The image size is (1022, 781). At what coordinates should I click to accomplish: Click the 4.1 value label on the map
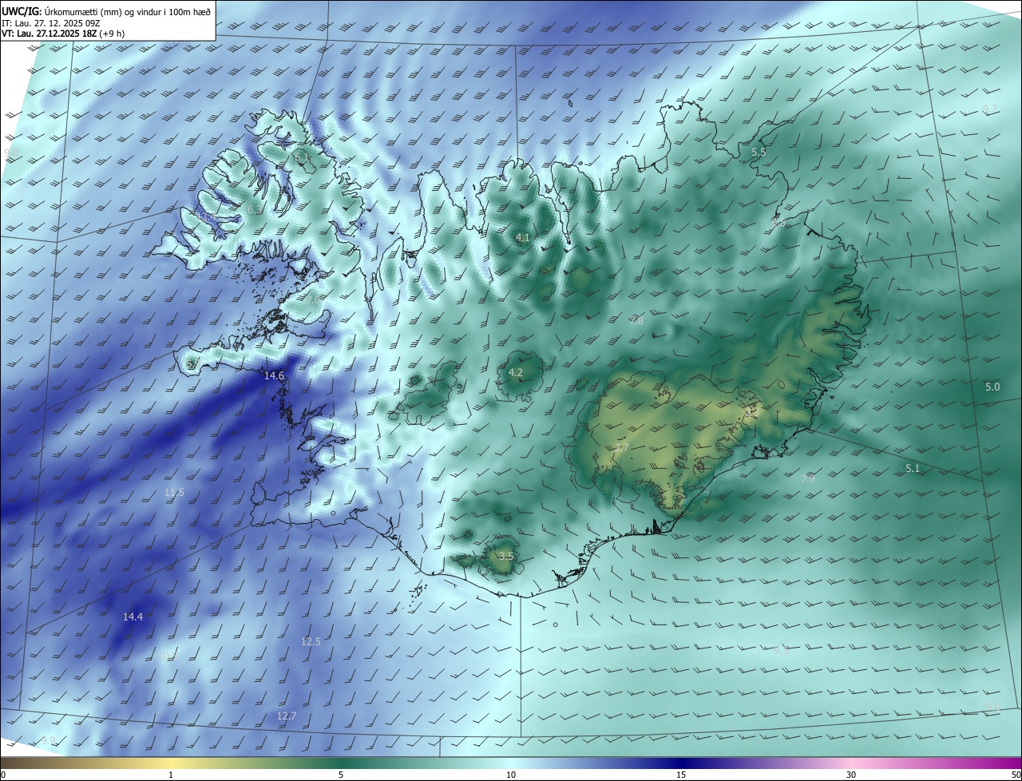pyautogui.click(x=522, y=238)
